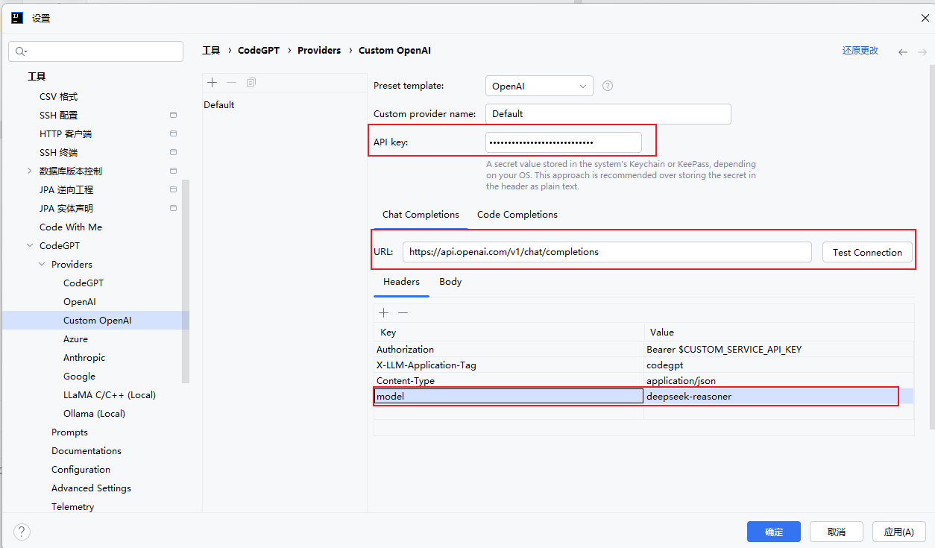The height and width of the screenshot is (548, 935).
Task: Click the help question mark button at bottom left
Action: coord(22,532)
